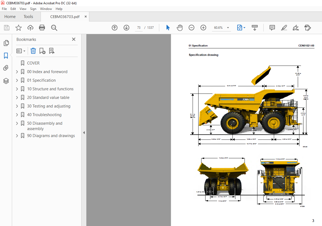
Task: Jump to the COVER bookmark
Action: click(33, 63)
